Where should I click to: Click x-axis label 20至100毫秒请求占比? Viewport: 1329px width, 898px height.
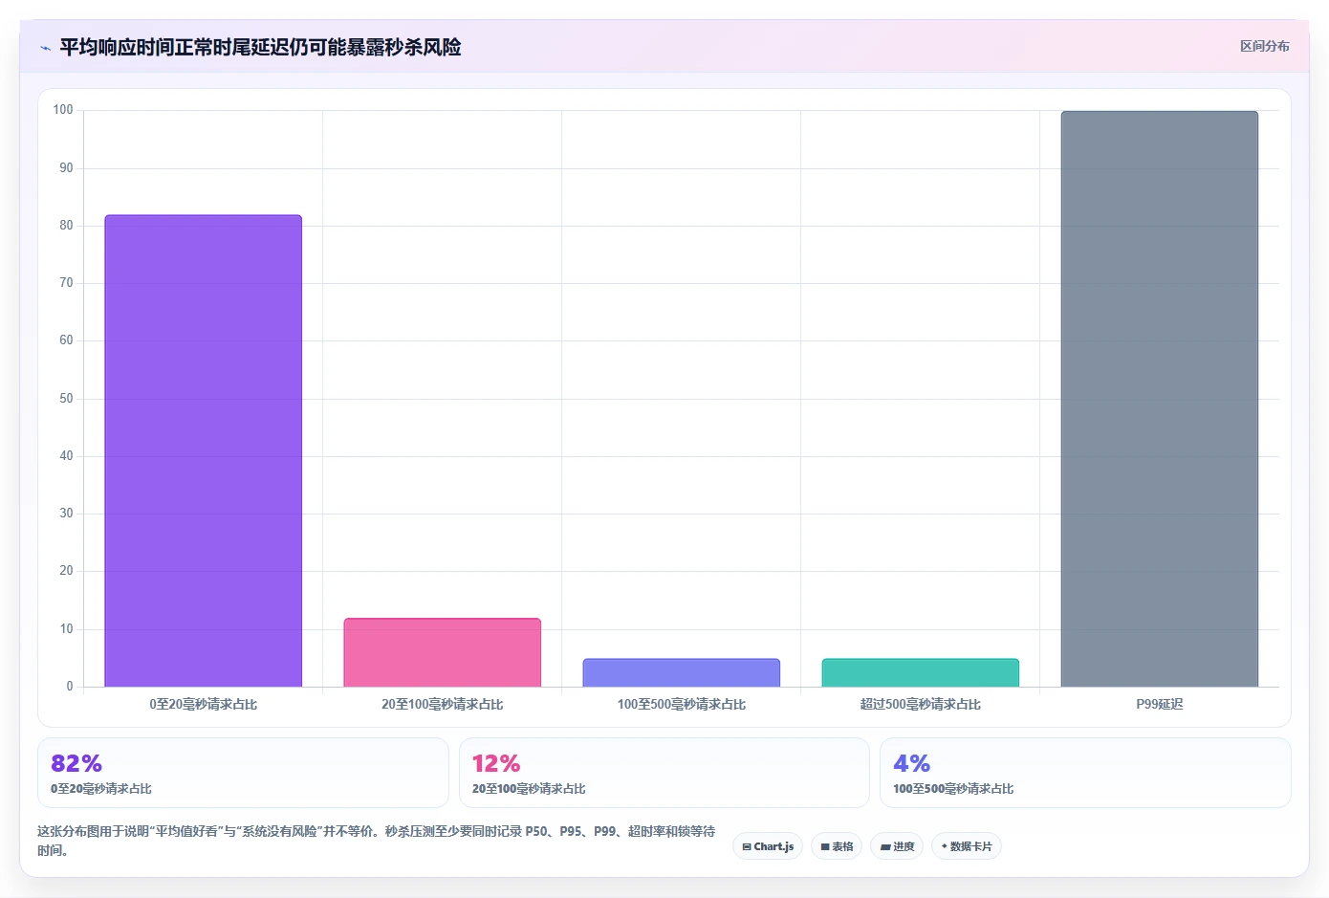(x=443, y=704)
